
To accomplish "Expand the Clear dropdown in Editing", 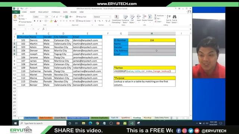I will 161,22.
